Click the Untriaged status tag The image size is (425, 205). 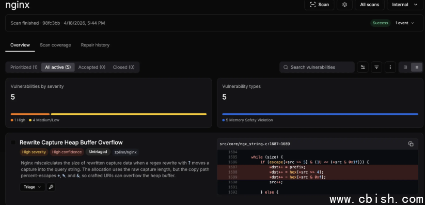point(98,152)
